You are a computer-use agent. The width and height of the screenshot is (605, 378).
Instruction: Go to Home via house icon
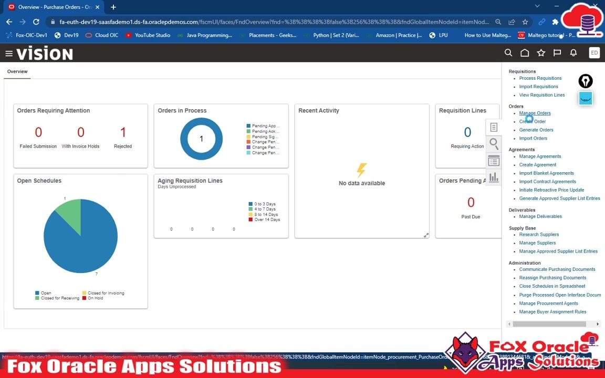point(525,53)
